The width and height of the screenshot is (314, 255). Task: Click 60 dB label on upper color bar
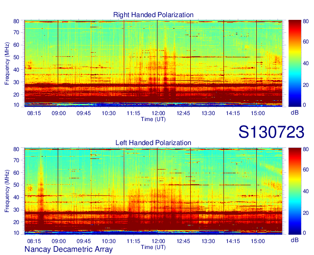point(306,42)
